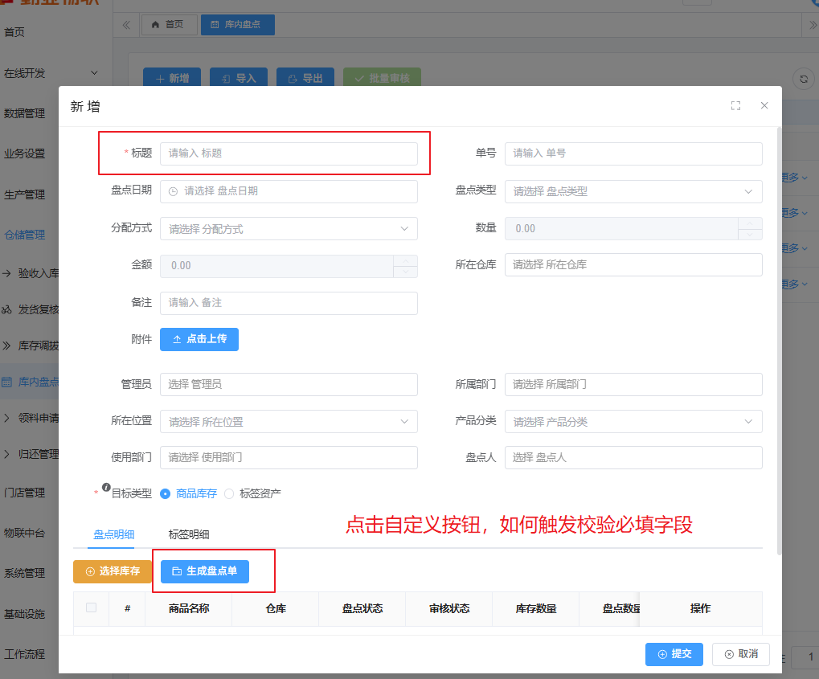Viewport: 819px width, 679px height.
Task: Collapse sidebar with double-chevron icon
Action: tap(126, 25)
